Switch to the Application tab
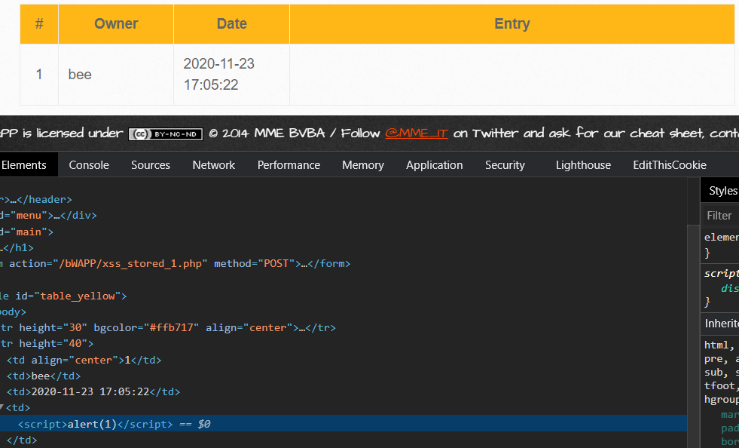The height and width of the screenshot is (448, 739). pos(434,164)
